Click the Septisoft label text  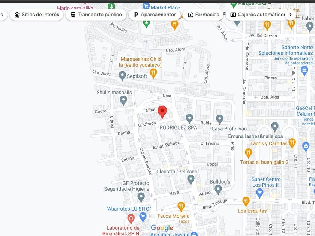(x=137, y=76)
